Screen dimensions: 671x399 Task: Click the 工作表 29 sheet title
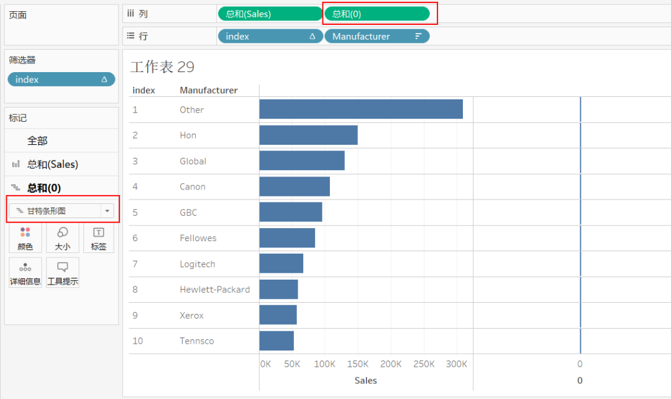click(x=162, y=67)
